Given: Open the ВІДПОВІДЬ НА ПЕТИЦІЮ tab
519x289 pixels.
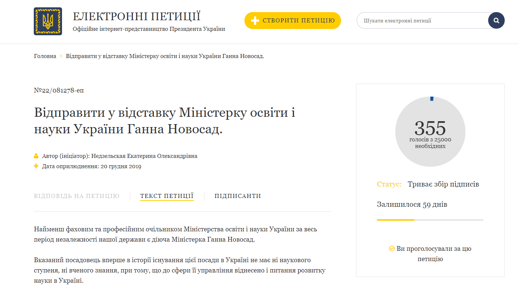Looking at the screenshot, I should click(76, 196).
